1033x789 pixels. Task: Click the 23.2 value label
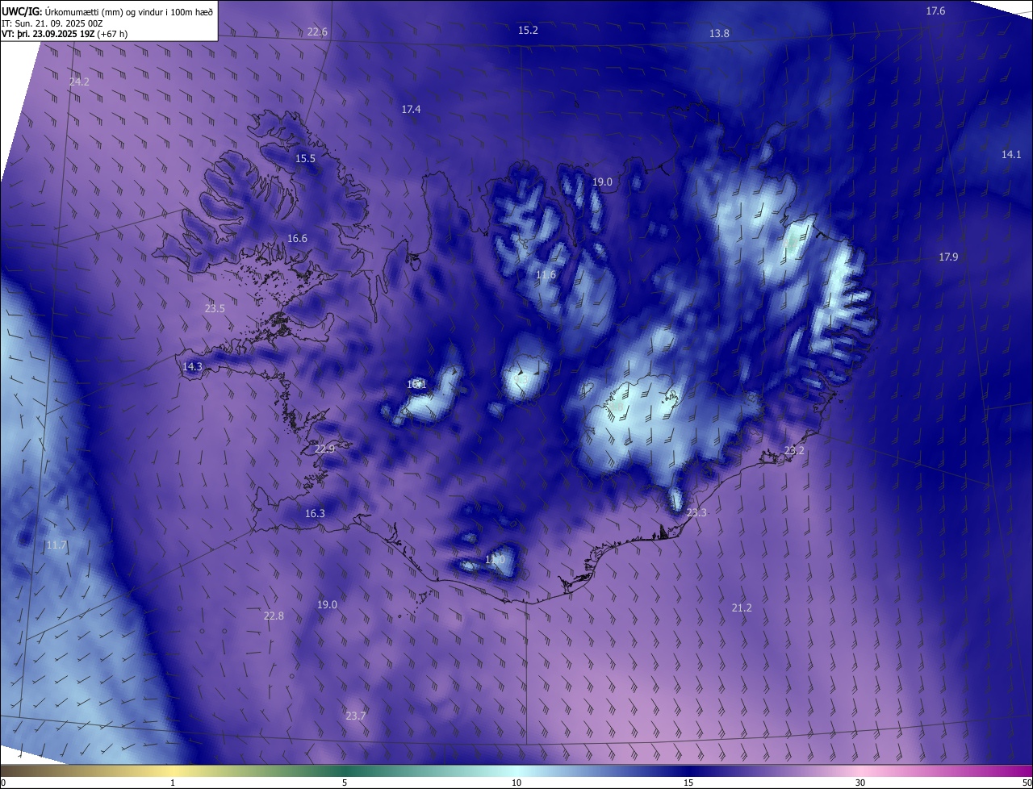tap(794, 450)
